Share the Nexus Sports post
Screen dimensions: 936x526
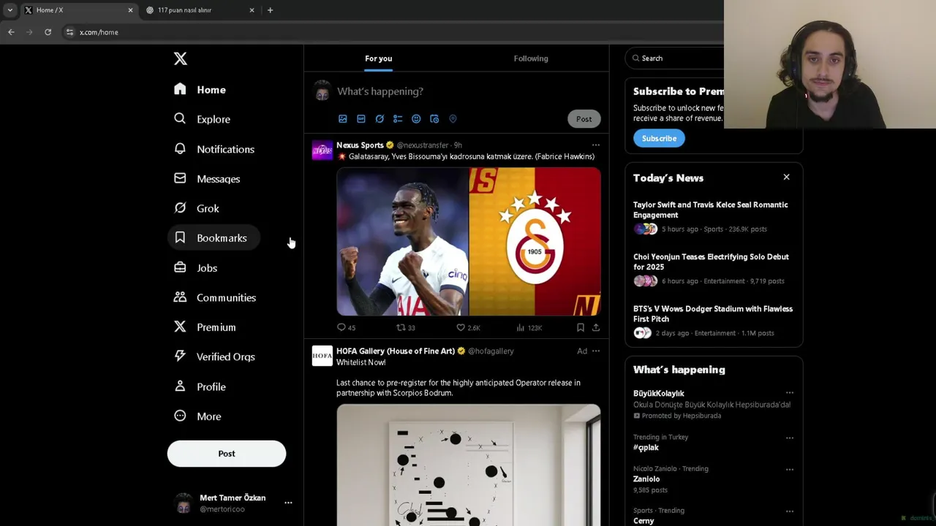pyautogui.click(x=596, y=328)
